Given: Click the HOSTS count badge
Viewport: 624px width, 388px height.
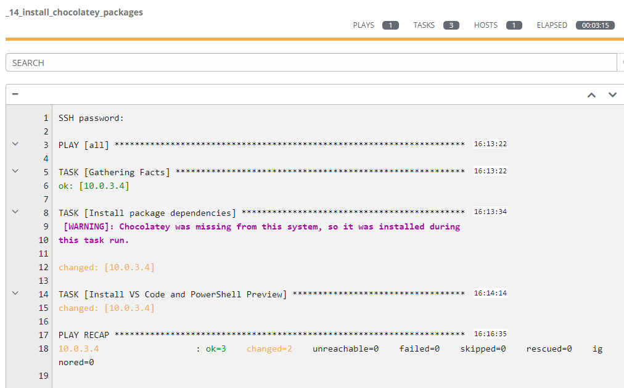Looking at the screenshot, I should (x=514, y=25).
